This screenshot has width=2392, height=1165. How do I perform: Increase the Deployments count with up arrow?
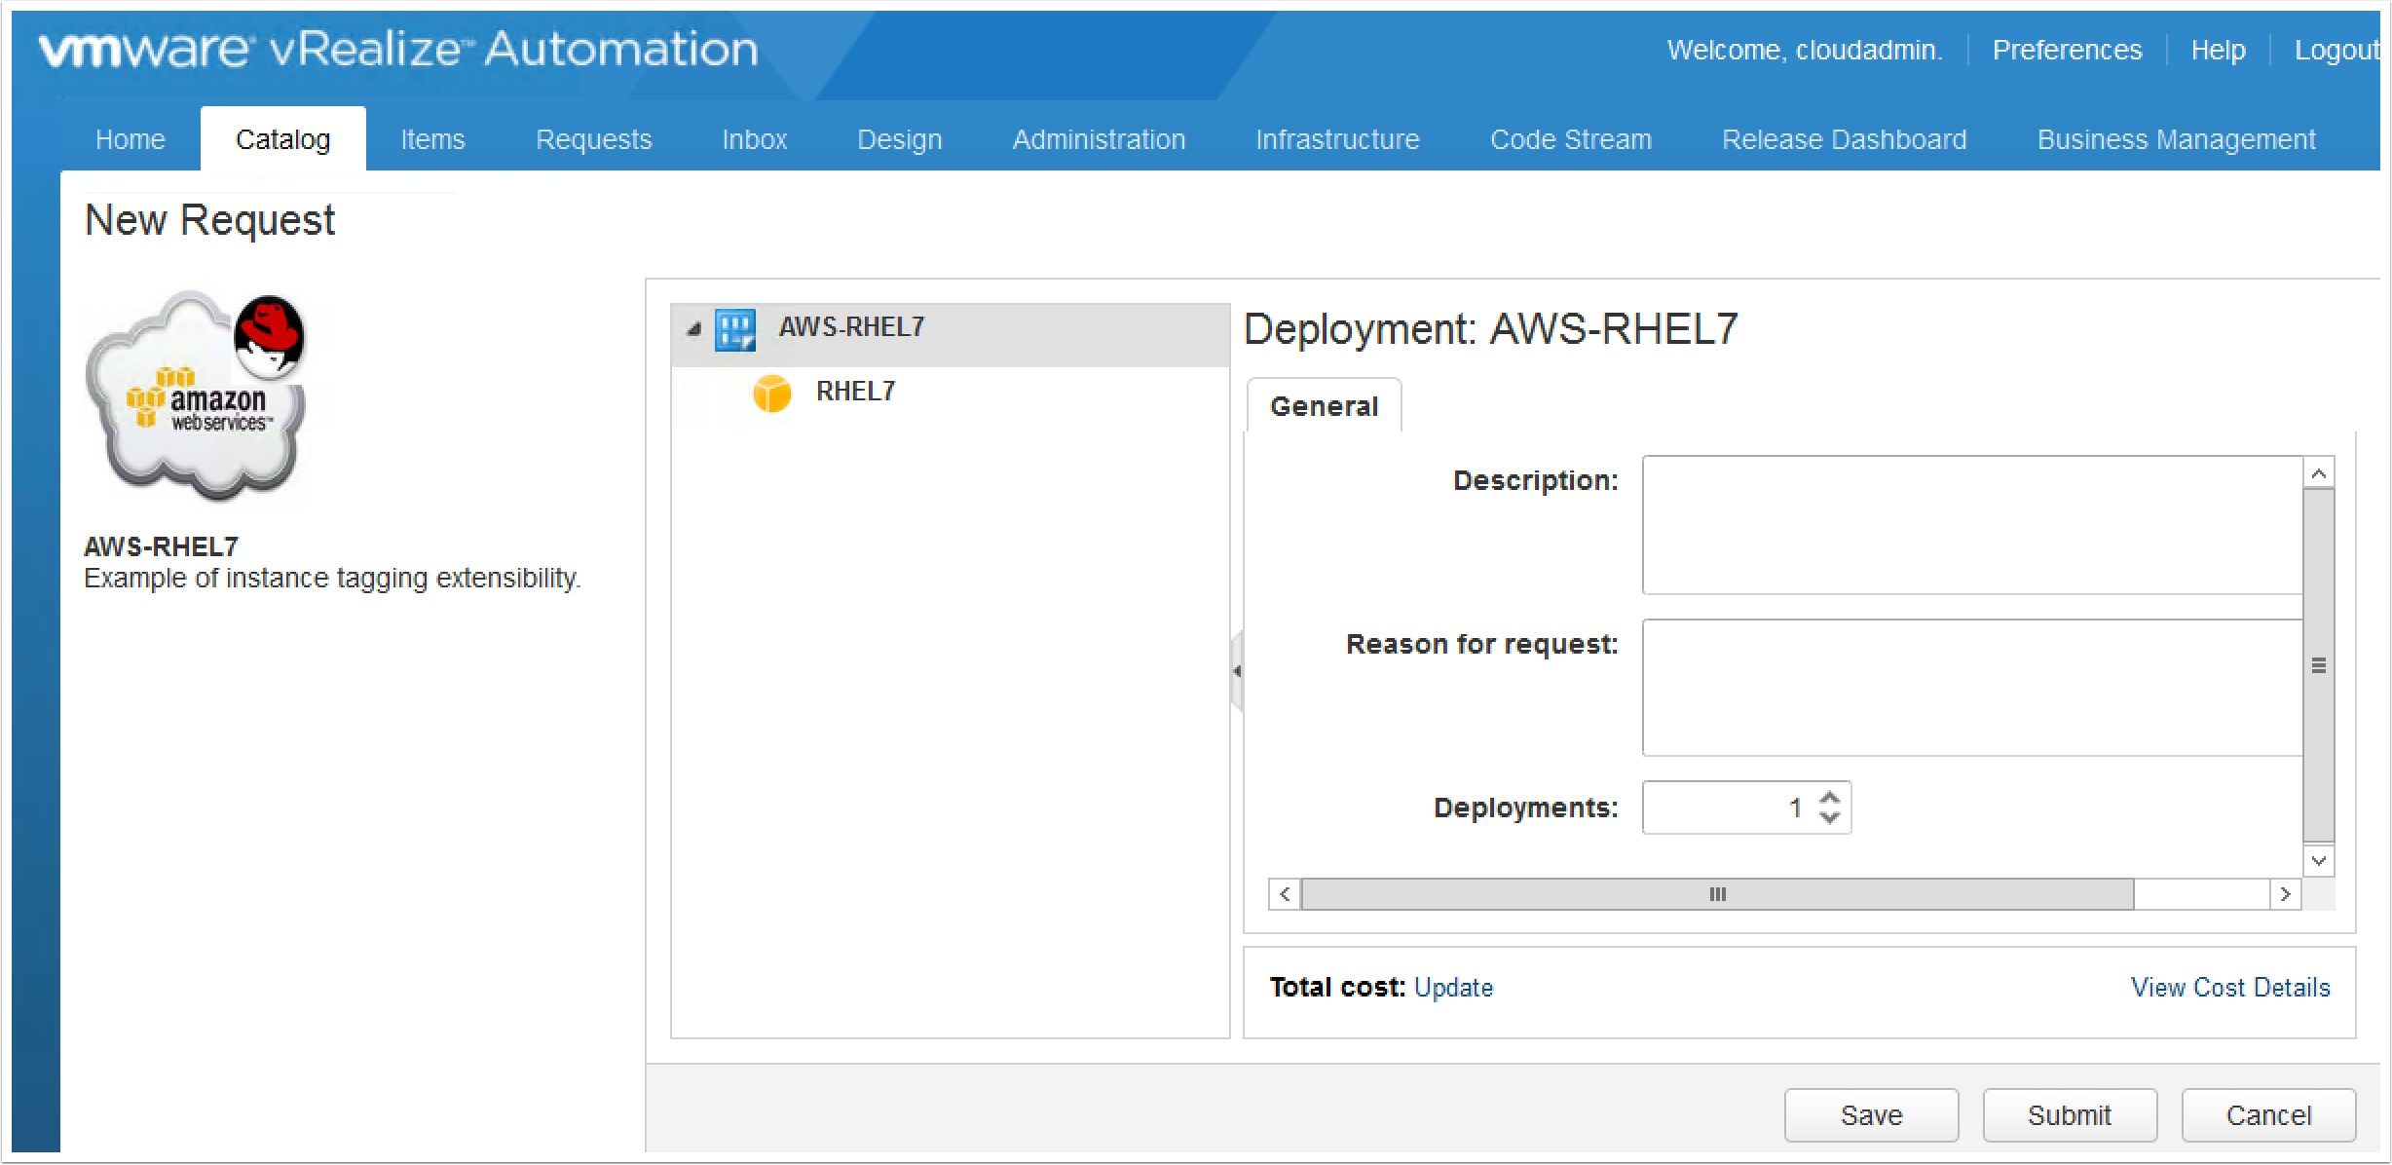point(1830,798)
